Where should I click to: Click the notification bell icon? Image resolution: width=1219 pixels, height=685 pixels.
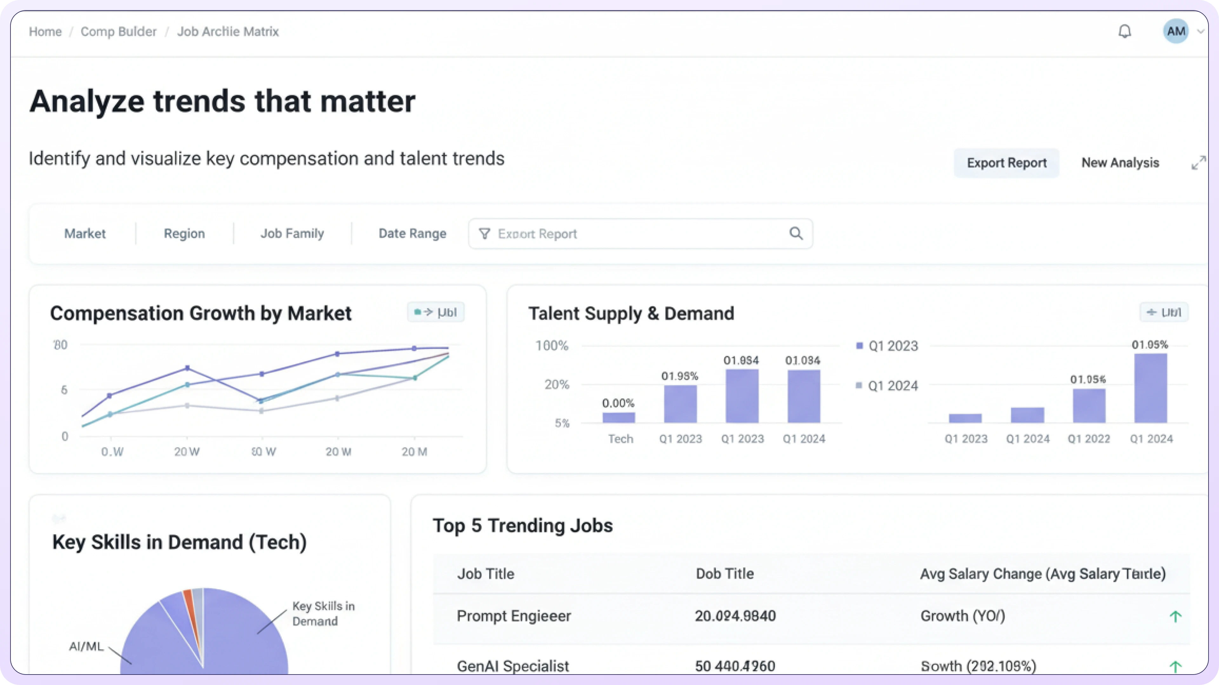click(x=1124, y=32)
